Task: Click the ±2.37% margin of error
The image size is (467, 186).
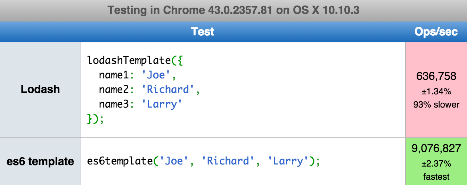Action: point(436,163)
